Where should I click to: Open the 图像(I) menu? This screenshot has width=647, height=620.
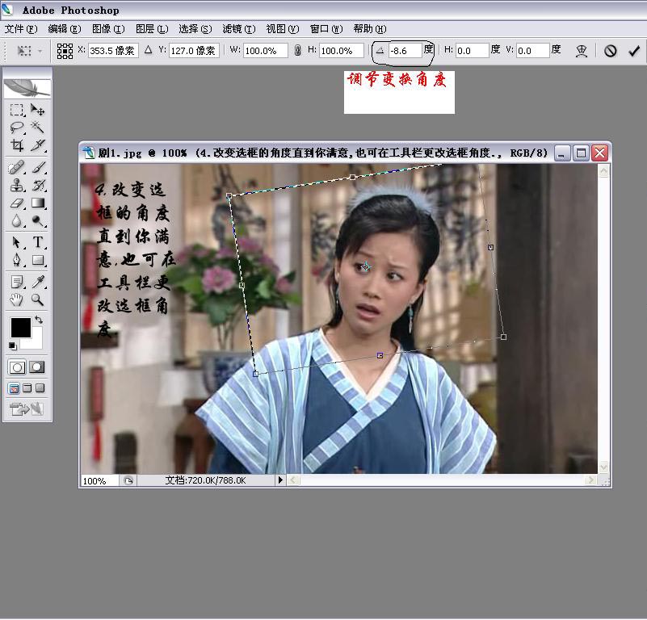[108, 29]
